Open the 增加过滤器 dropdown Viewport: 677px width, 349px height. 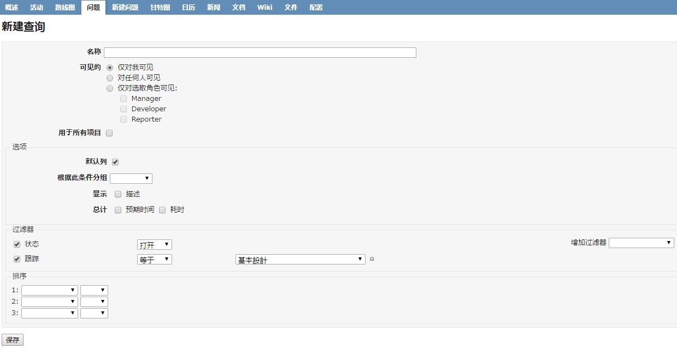[x=641, y=243]
